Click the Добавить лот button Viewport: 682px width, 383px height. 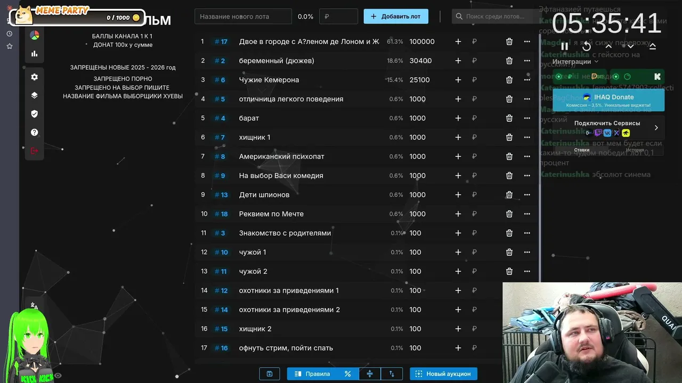click(396, 16)
